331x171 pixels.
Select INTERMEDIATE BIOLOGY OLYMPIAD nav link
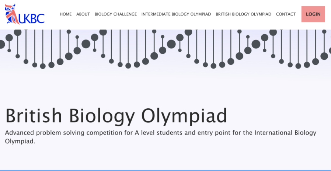(x=176, y=14)
